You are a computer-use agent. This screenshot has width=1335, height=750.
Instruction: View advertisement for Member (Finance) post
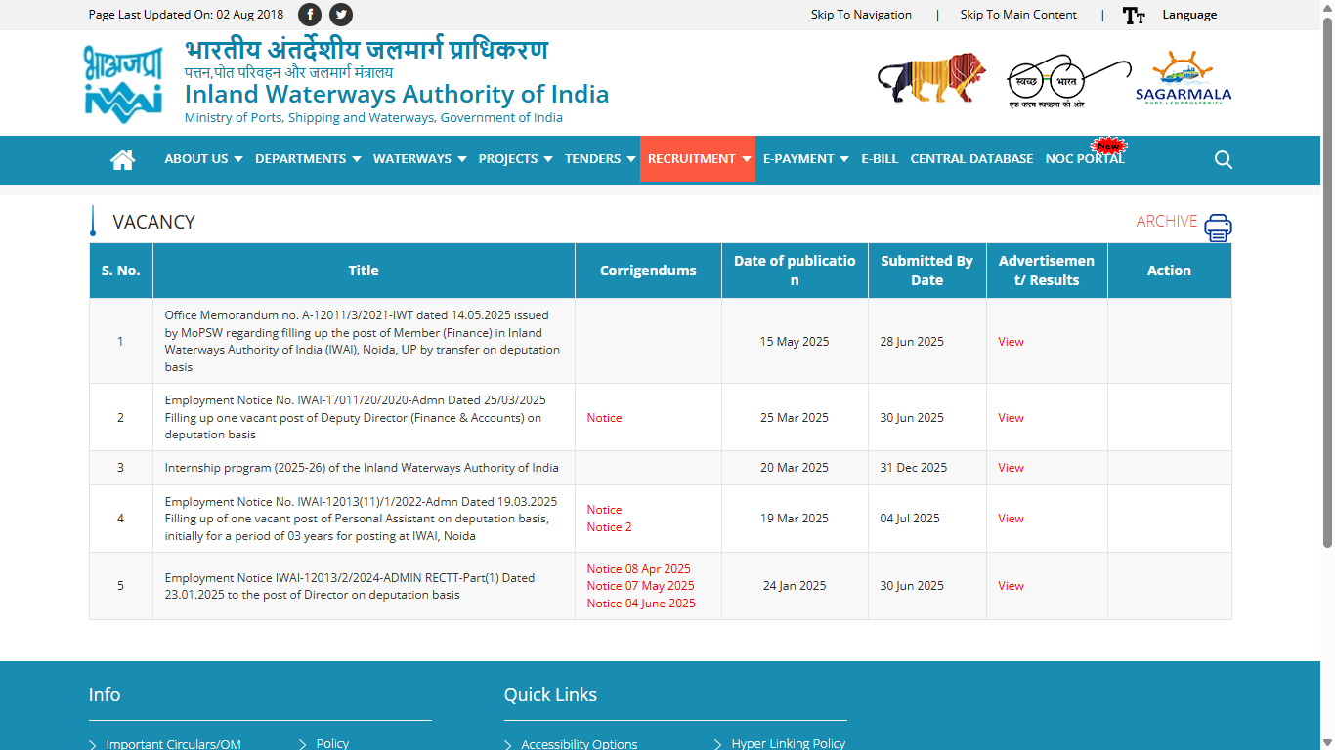[1011, 342]
